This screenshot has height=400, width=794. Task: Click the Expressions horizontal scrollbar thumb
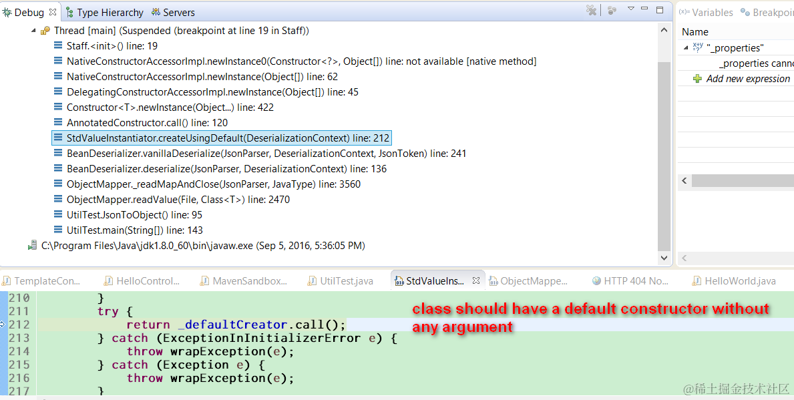coord(743,180)
